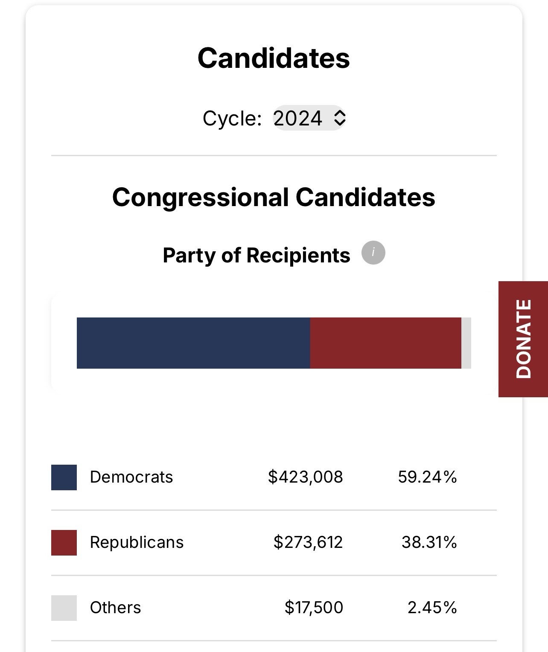Click the 59.24% Democrats percentage
Viewport: 548px width, 652px height.
coord(427,477)
